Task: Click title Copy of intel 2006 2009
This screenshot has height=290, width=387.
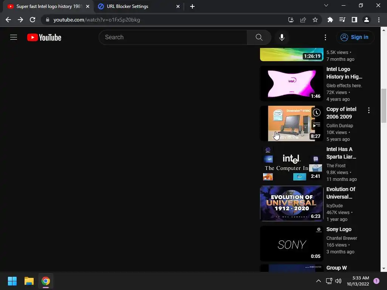Action: (x=341, y=113)
